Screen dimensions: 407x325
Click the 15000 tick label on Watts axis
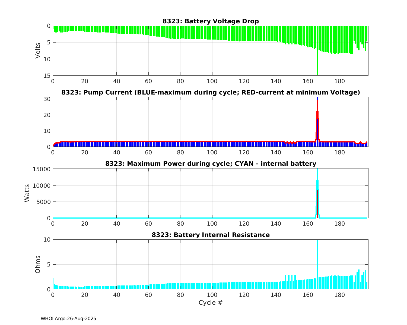pos(41,169)
